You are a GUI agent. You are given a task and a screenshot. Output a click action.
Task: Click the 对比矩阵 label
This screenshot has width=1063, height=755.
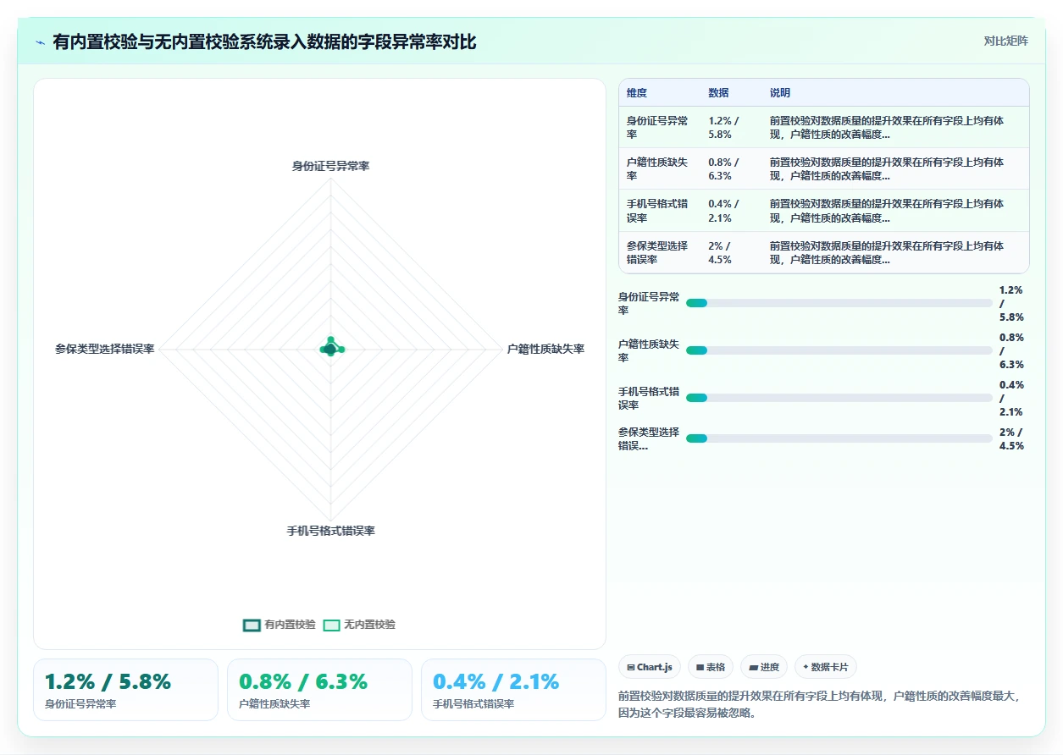(1006, 41)
